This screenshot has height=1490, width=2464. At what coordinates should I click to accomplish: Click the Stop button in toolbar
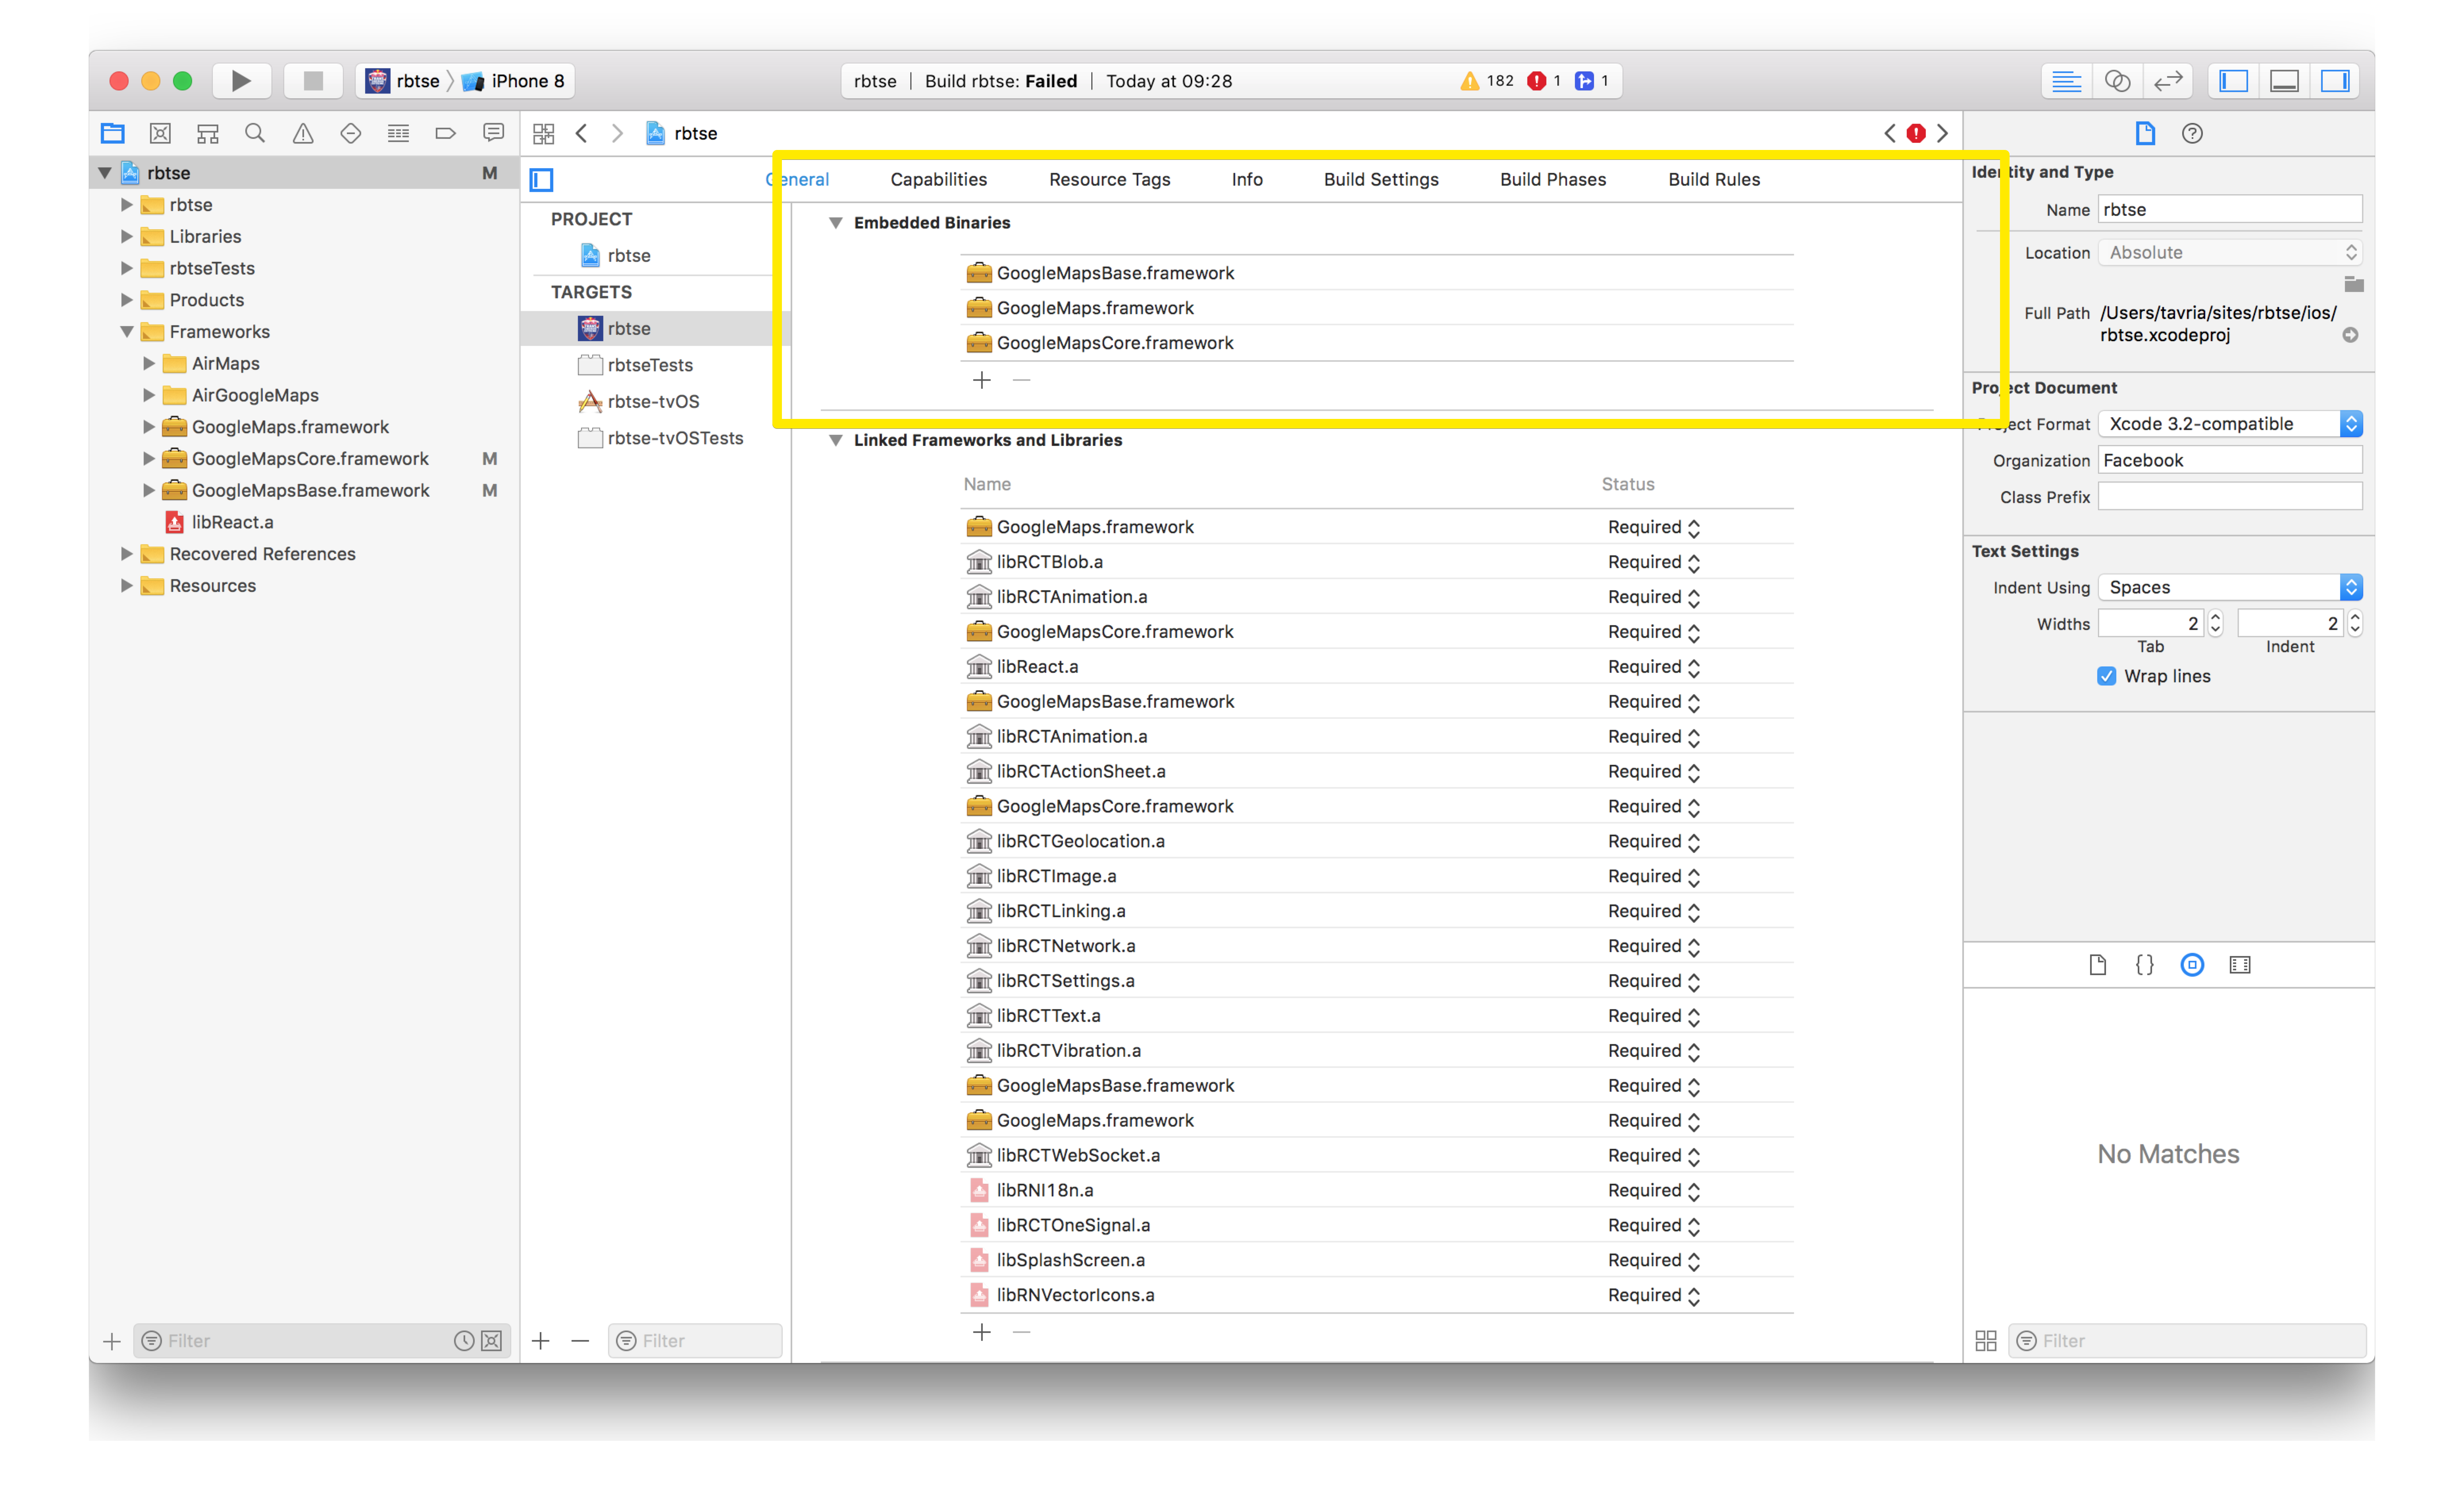tap(313, 81)
